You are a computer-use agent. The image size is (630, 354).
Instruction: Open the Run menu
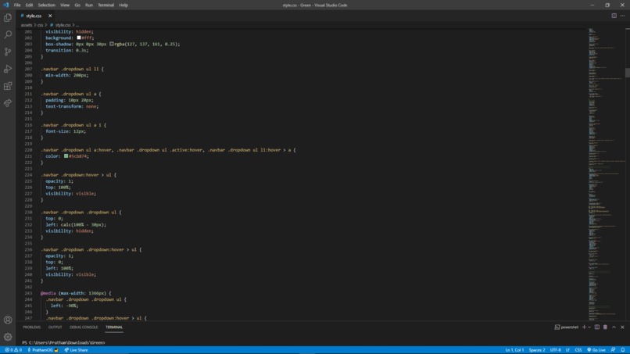click(x=89, y=5)
